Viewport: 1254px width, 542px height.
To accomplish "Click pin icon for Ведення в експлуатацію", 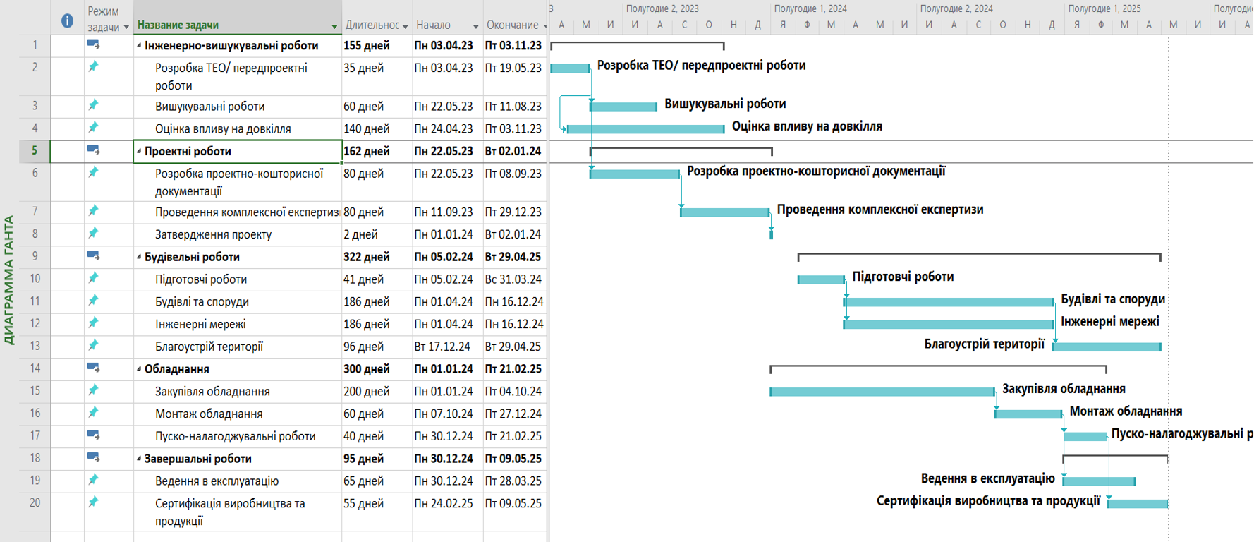I will click(x=93, y=481).
